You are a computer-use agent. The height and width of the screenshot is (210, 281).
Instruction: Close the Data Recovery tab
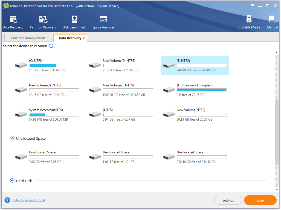(84, 38)
